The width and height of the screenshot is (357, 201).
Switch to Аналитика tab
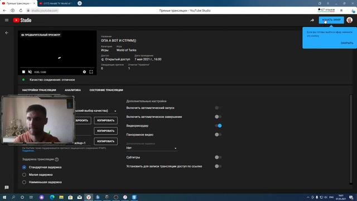[73, 90]
